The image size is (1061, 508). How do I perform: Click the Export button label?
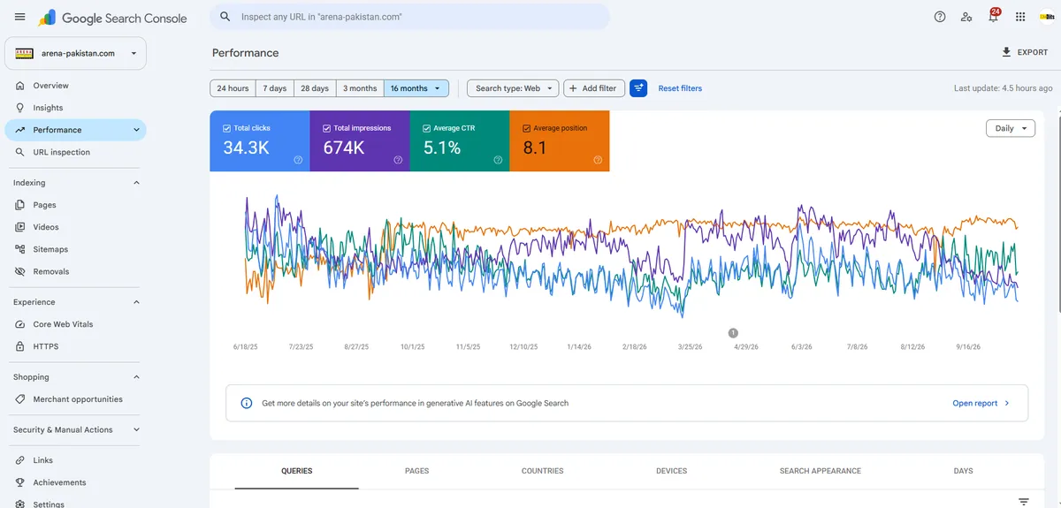(1033, 53)
